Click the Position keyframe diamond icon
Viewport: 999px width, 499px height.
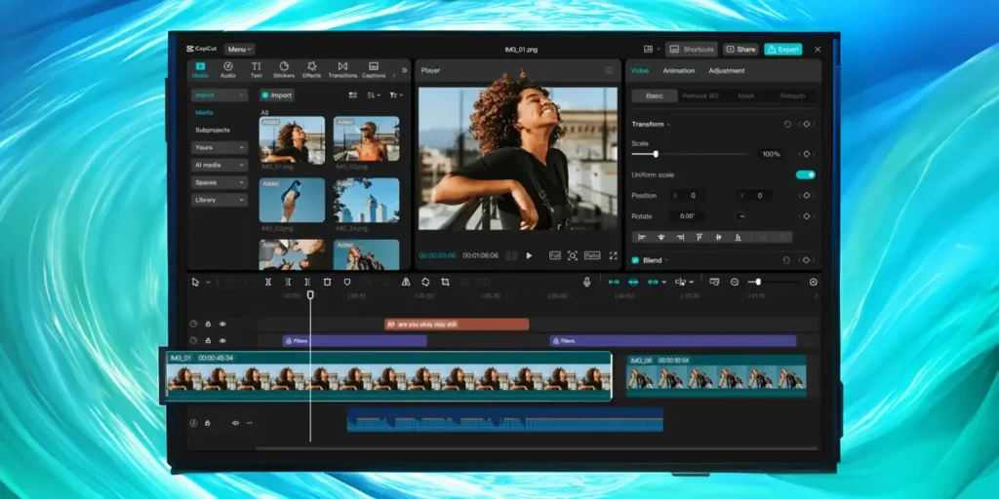pos(807,195)
